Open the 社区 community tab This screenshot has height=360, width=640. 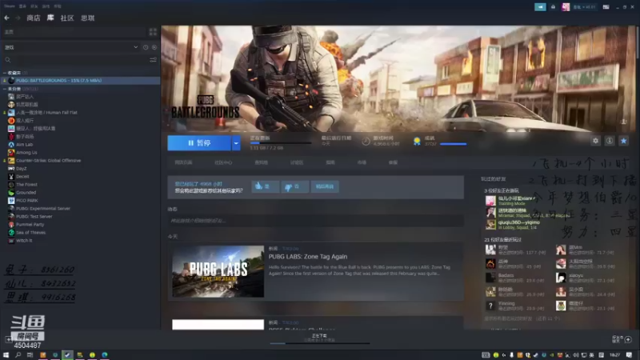67,18
